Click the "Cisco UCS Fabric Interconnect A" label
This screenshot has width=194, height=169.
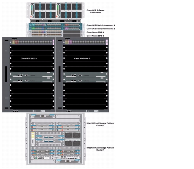coord(101,25)
